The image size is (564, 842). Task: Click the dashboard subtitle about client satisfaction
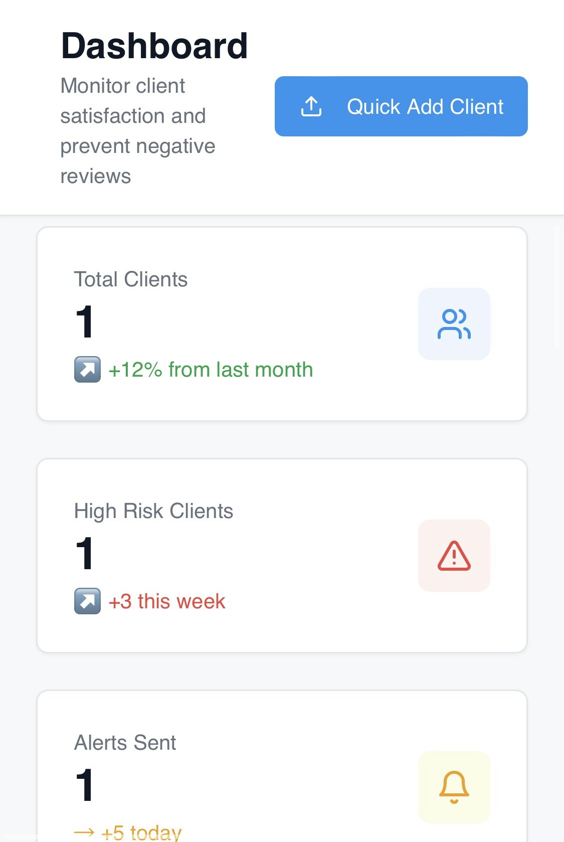click(x=138, y=131)
